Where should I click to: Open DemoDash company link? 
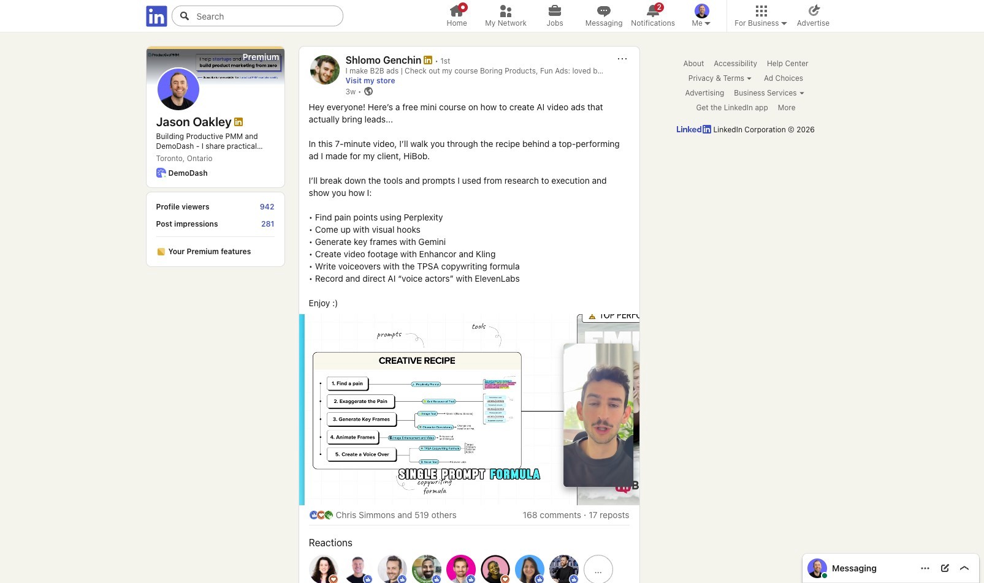[x=188, y=173]
